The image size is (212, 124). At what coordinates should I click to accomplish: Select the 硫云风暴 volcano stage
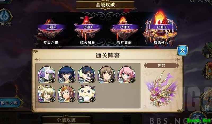[87, 31]
